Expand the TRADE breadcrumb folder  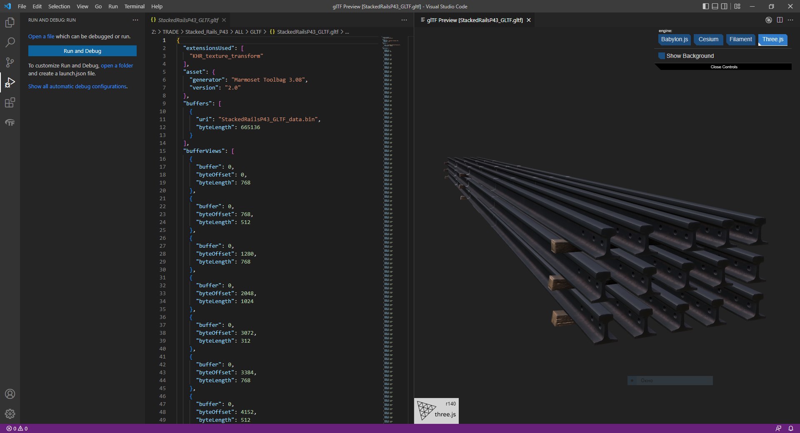pos(170,32)
